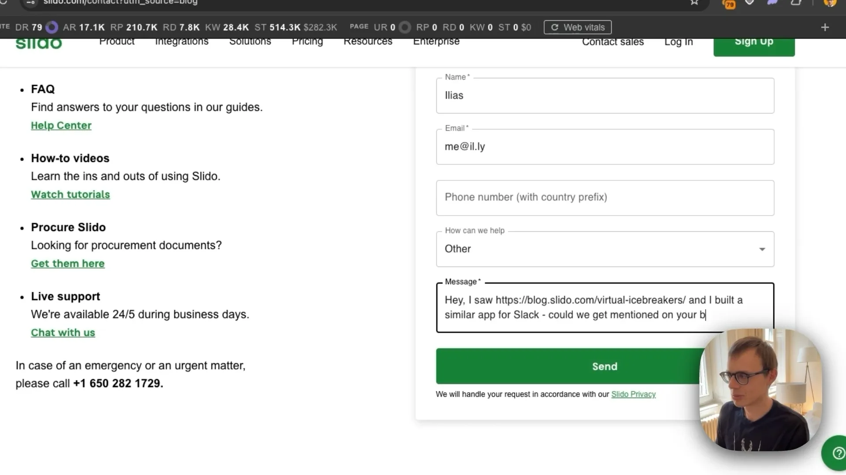The height and width of the screenshot is (475, 846).
Task: Click the webcam video bubble
Action: pos(761,390)
